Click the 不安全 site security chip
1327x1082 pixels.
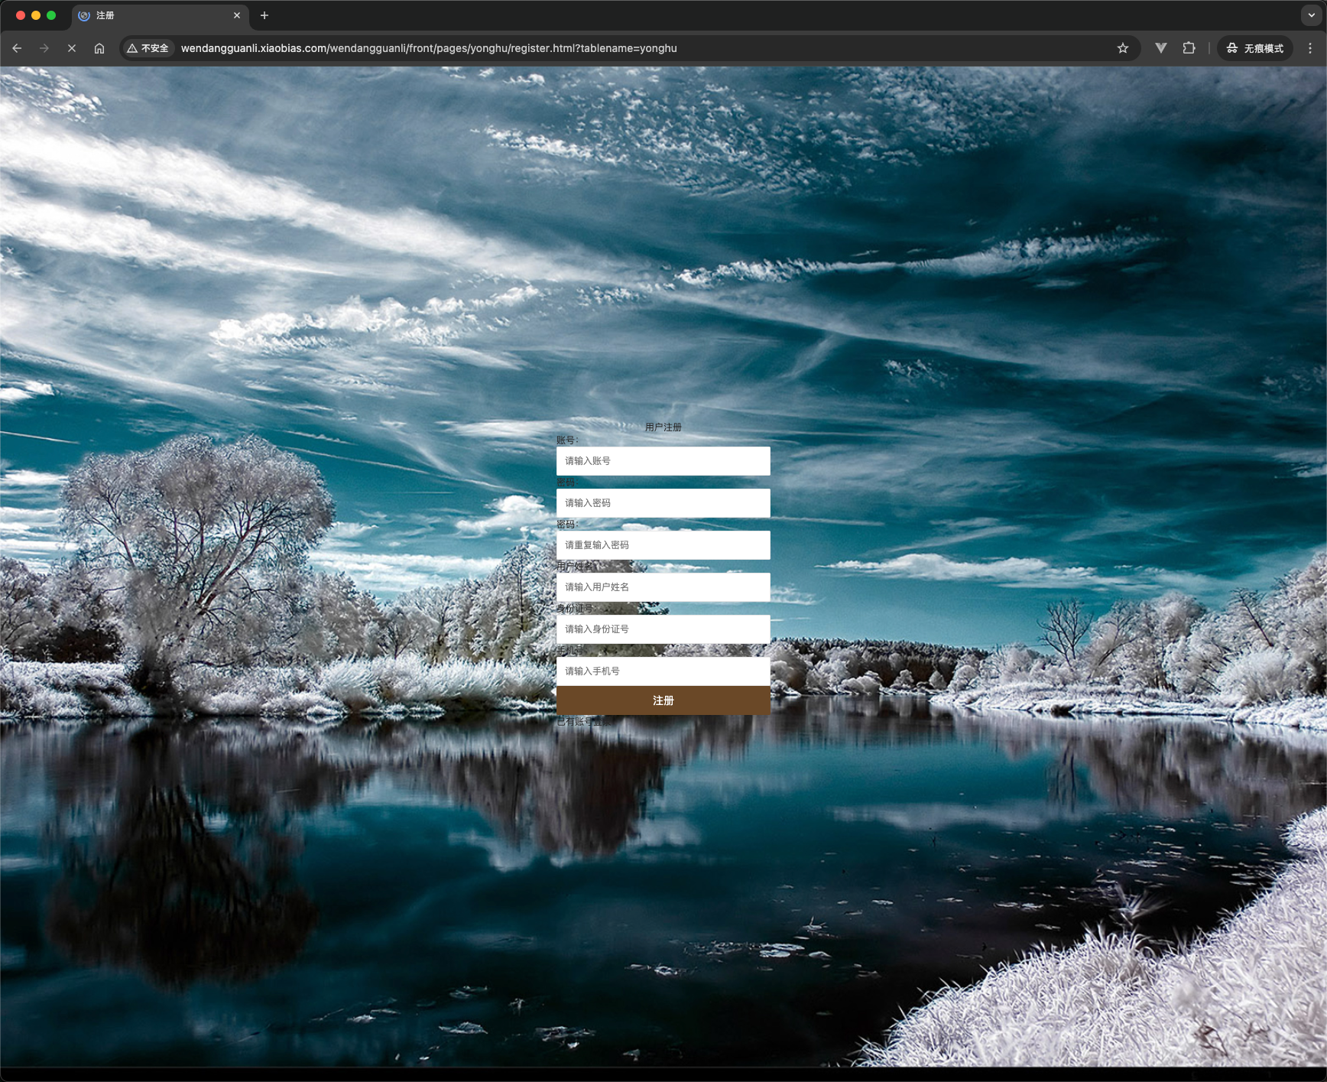tap(148, 48)
